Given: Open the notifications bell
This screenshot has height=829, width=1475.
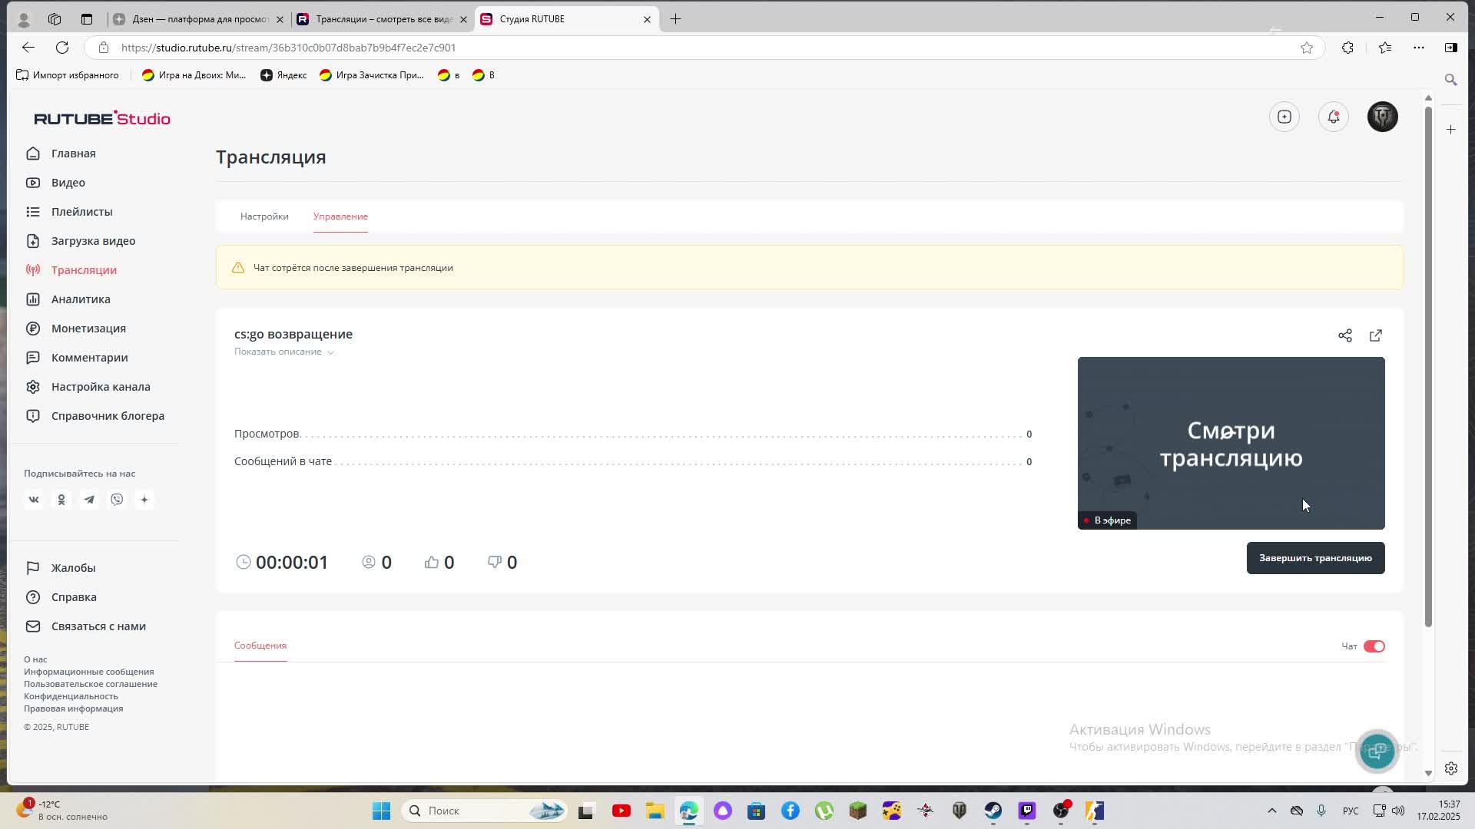Looking at the screenshot, I should [x=1334, y=117].
